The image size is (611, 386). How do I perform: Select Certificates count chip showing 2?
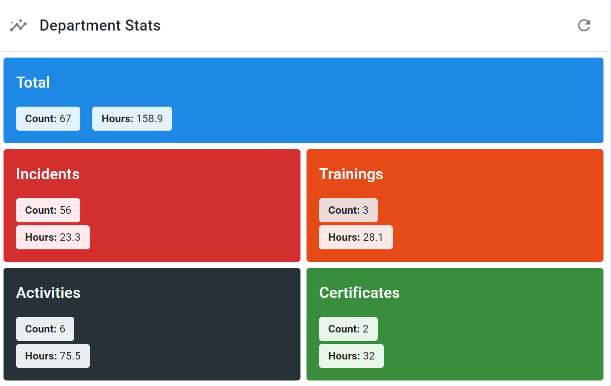(x=348, y=329)
